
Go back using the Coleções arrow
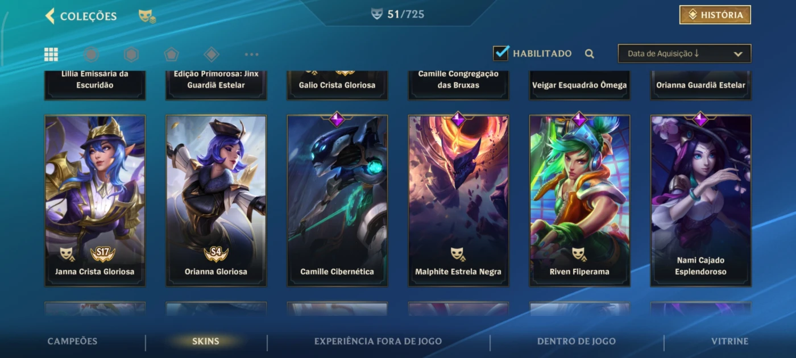pos(50,16)
